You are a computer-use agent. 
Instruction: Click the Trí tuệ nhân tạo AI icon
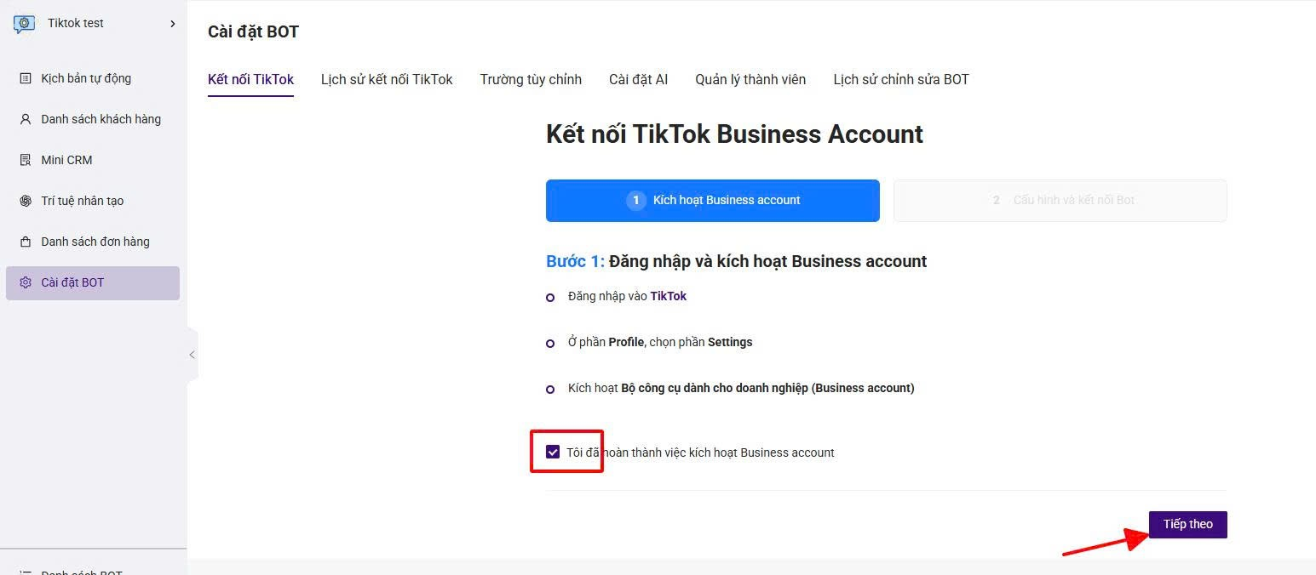click(26, 201)
